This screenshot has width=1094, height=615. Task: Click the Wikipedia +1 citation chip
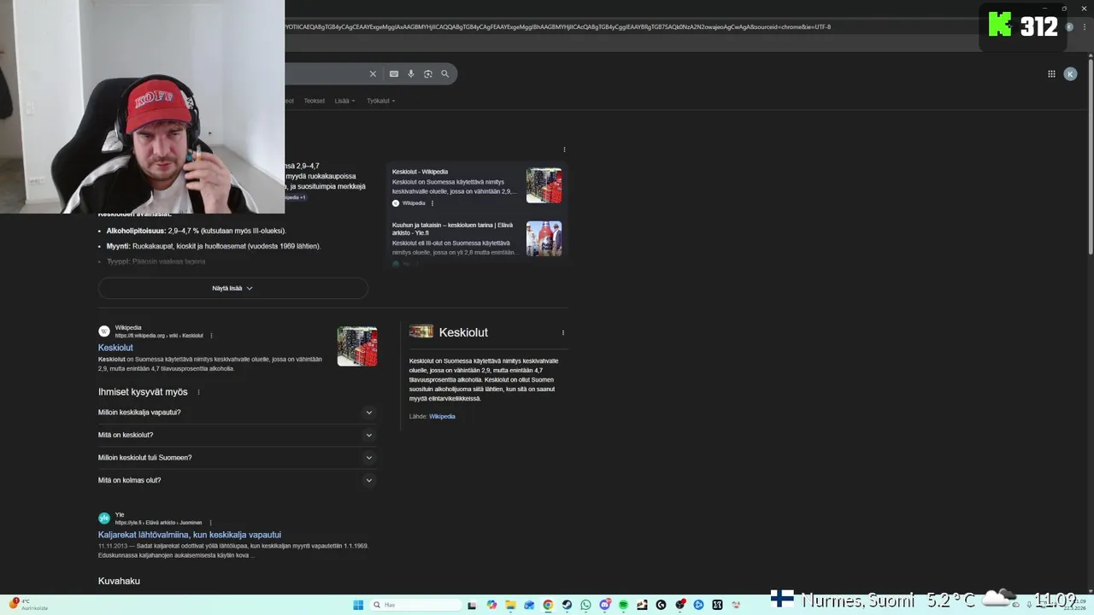[294, 197]
